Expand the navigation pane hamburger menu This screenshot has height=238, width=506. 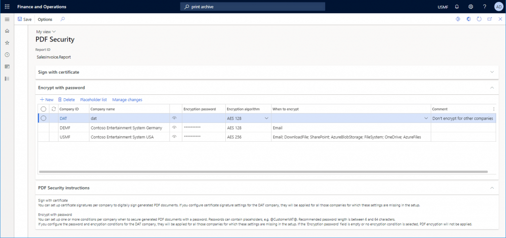7,19
